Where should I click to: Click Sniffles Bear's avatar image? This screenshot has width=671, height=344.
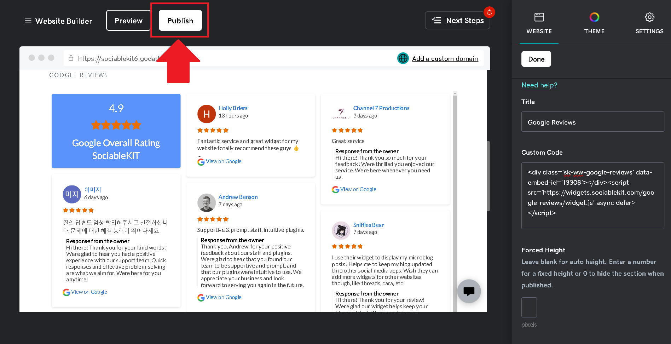tap(341, 230)
